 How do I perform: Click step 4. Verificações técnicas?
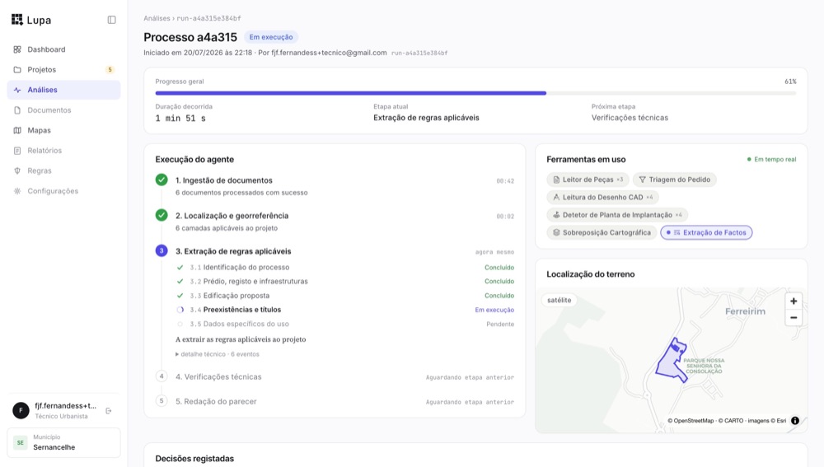(218, 376)
